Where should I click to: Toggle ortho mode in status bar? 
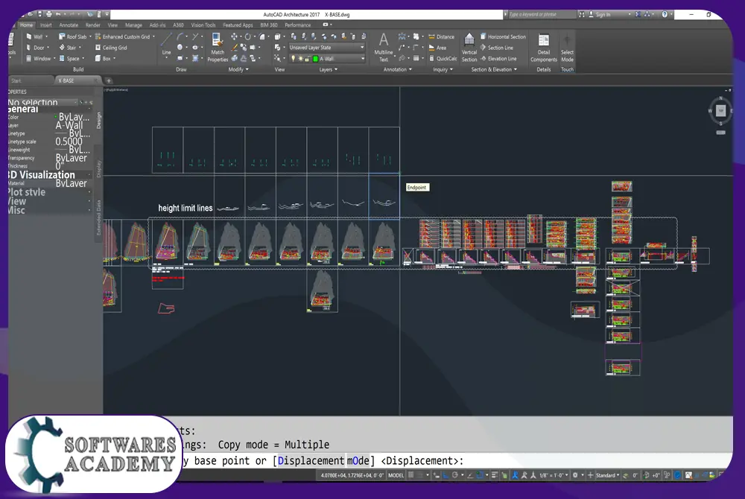(446, 474)
